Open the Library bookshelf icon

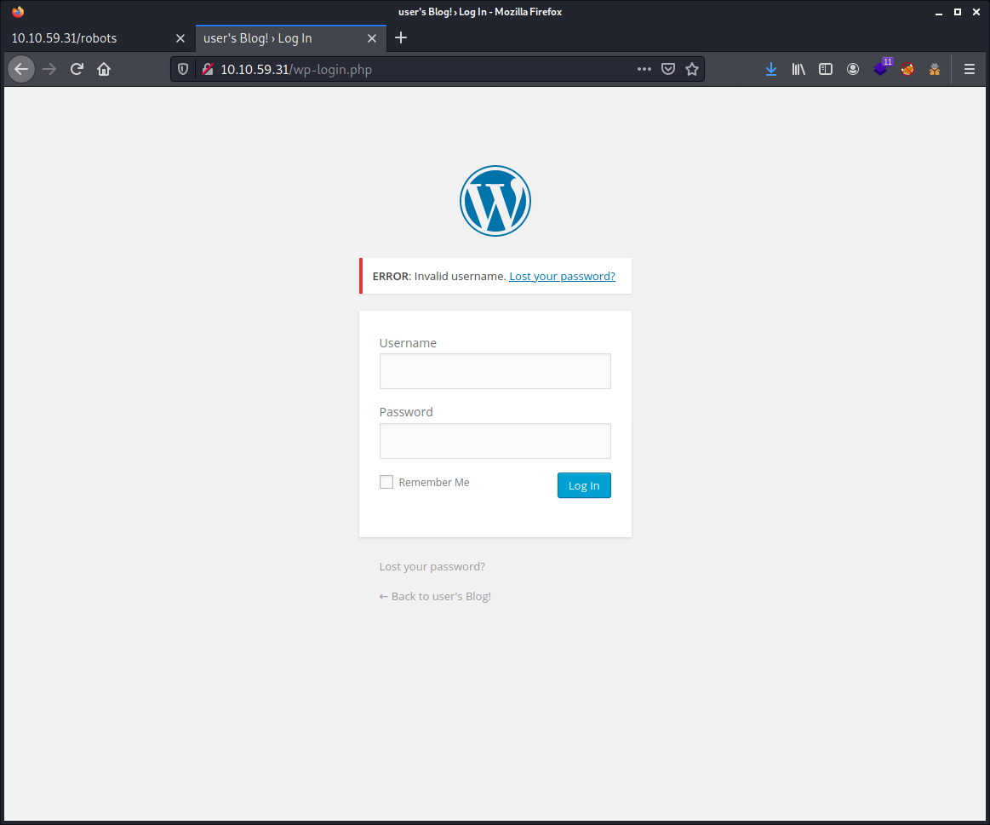798,70
